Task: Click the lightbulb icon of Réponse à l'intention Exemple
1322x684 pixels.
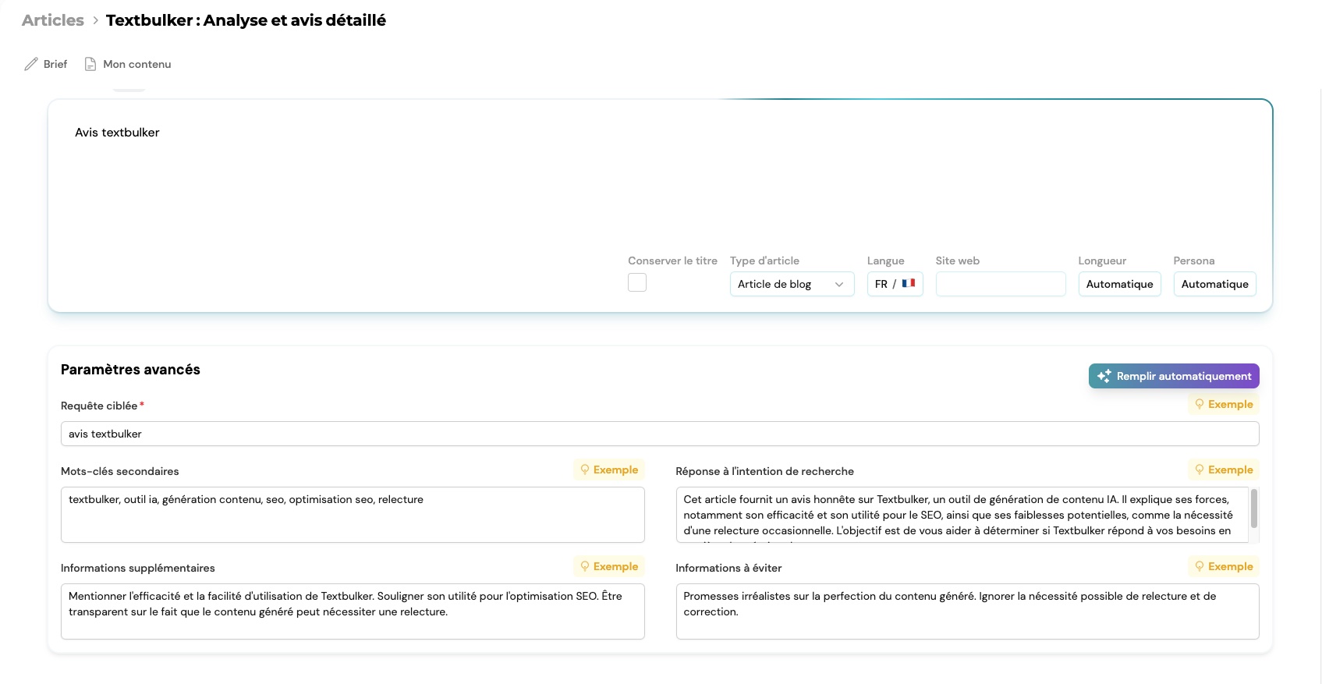Action: coord(1200,470)
